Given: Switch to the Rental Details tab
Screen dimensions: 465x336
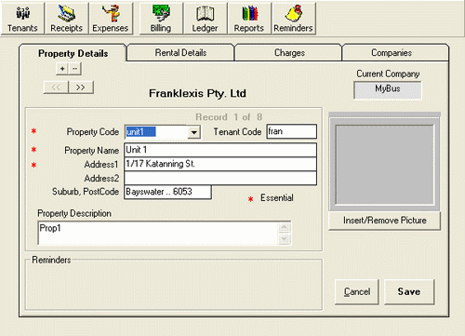Looking at the screenshot, I should [180, 53].
